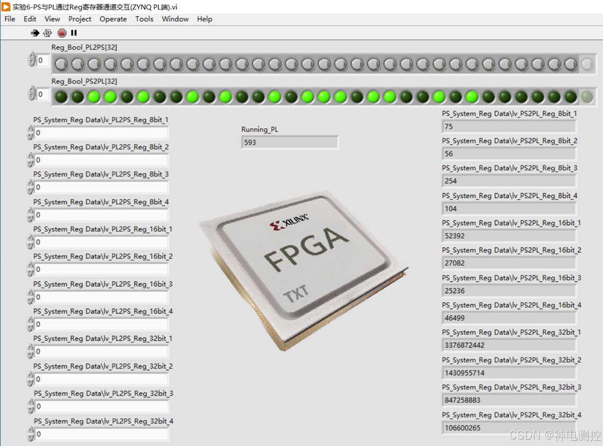Click the Run Continuously toolbar button

47,33
